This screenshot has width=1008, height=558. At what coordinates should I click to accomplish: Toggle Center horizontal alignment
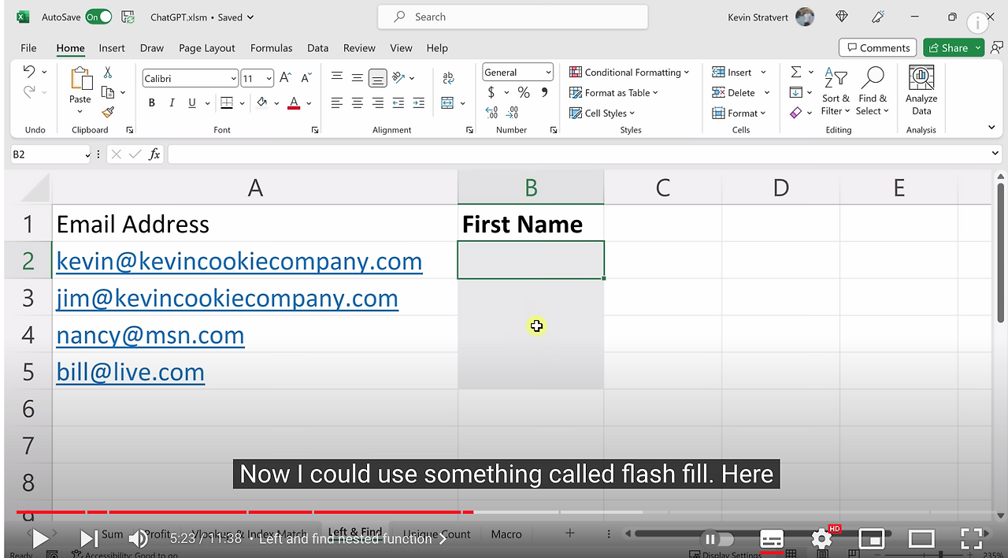tap(358, 102)
